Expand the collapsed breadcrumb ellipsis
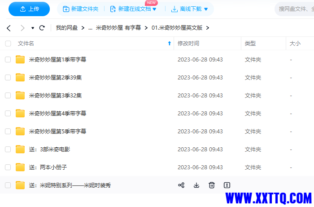 point(90,28)
